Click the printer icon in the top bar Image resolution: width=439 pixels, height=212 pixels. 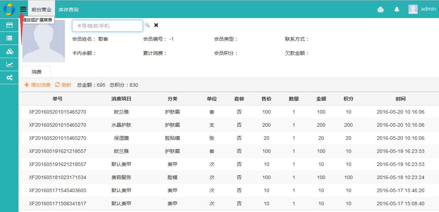pos(380,10)
